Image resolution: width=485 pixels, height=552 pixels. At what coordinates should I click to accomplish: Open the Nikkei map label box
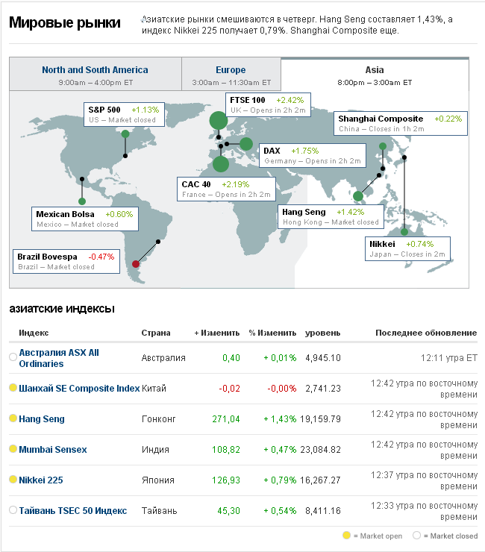(407, 248)
